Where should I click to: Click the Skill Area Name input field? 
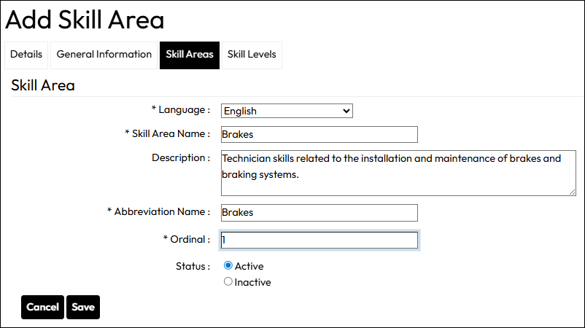(319, 135)
